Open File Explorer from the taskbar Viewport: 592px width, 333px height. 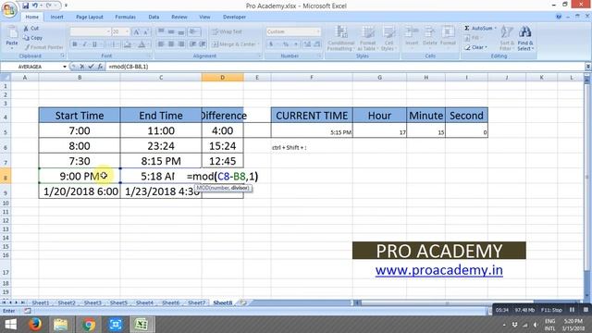(60, 325)
